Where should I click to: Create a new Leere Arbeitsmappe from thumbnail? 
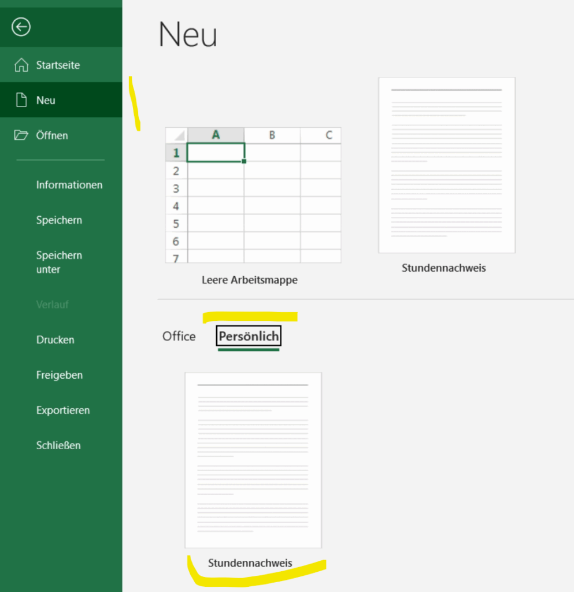coord(253,195)
